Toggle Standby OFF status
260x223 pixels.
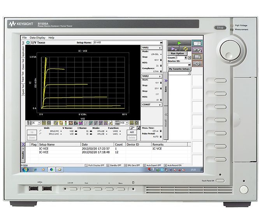[x=114, y=165]
